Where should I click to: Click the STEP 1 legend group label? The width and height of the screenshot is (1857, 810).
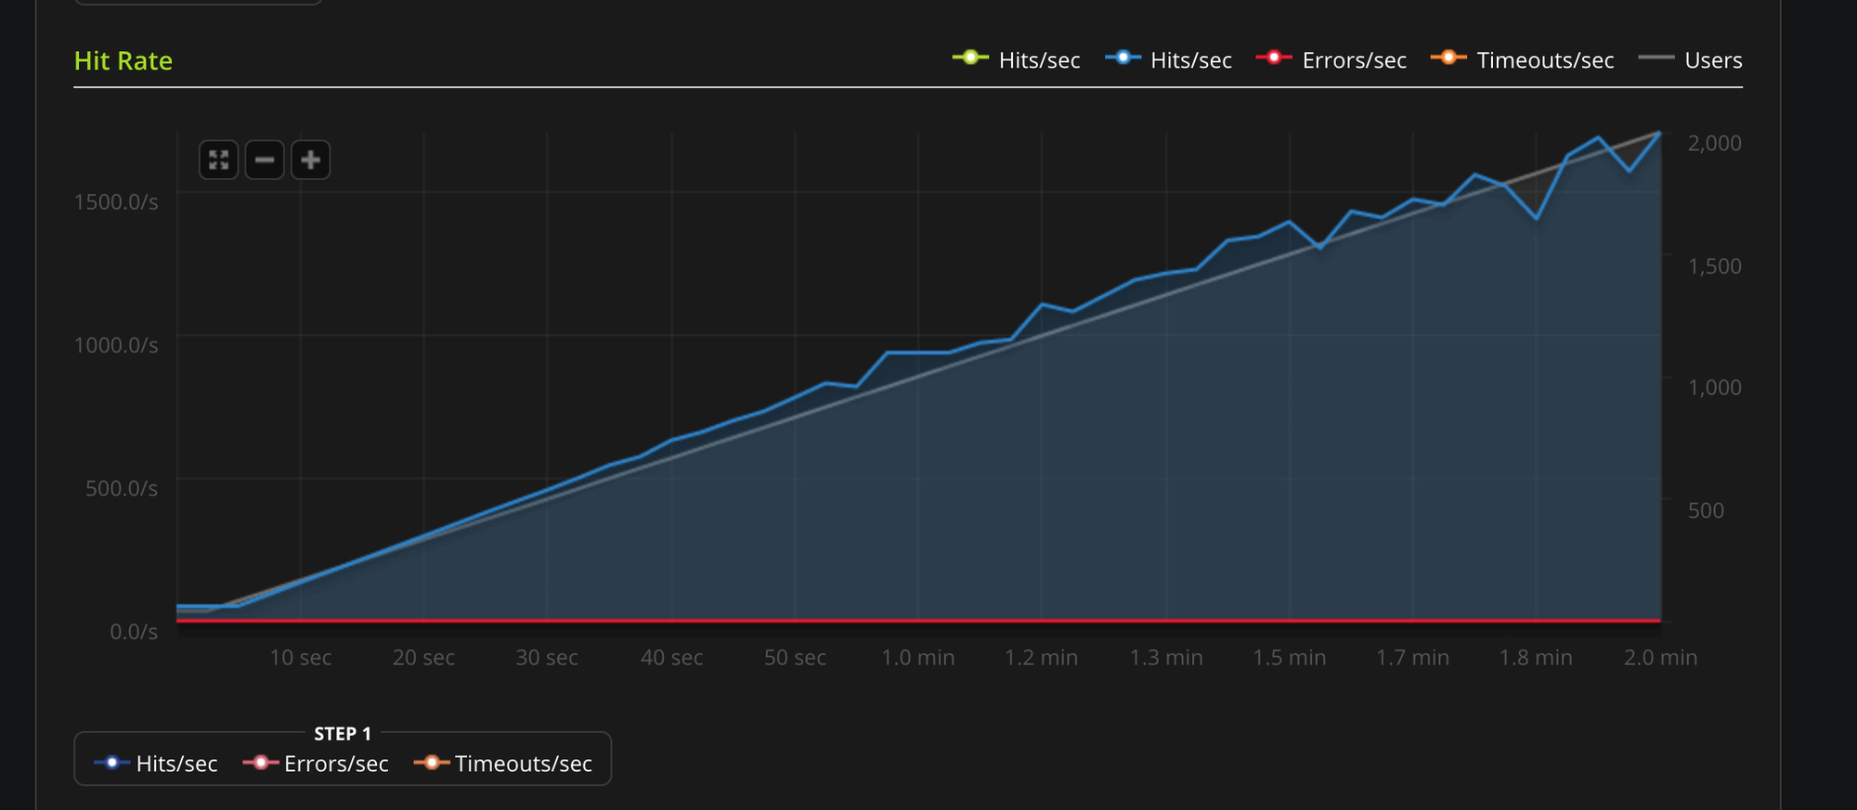343,734
